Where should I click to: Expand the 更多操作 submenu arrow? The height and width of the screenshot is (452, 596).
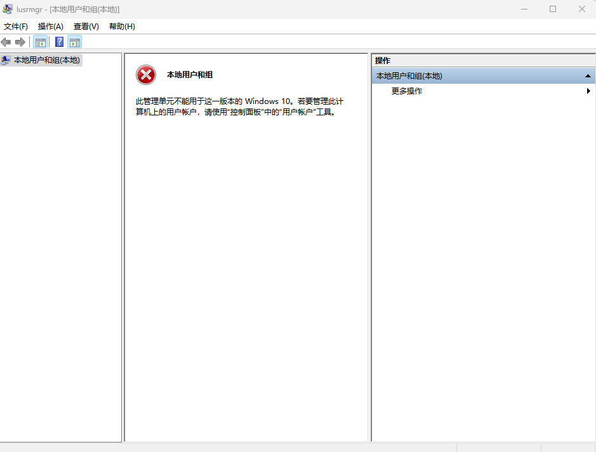[588, 91]
